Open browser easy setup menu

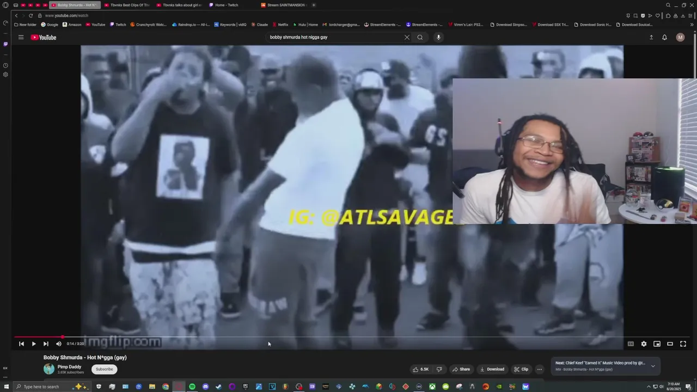click(692, 15)
